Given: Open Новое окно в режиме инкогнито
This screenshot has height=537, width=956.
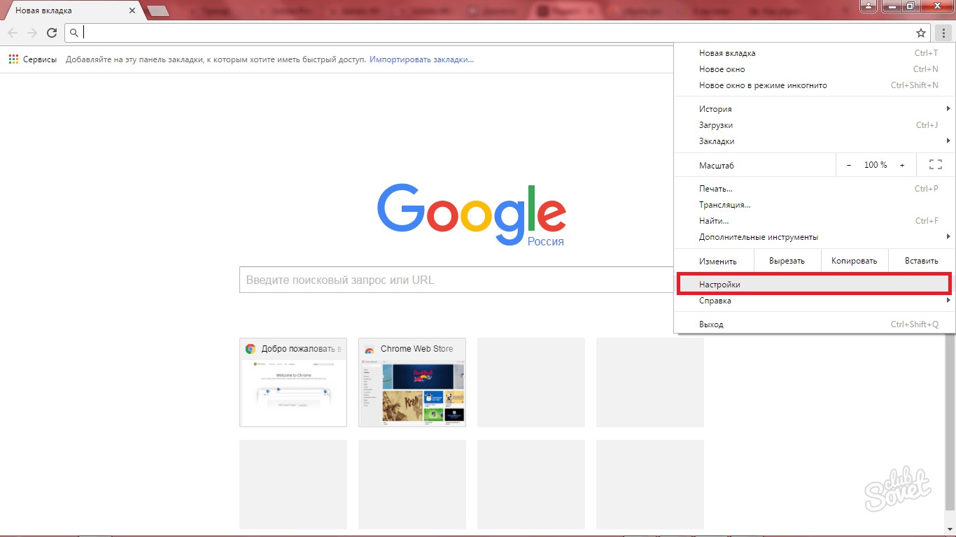Looking at the screenshot, I should [x=815, y=85].
